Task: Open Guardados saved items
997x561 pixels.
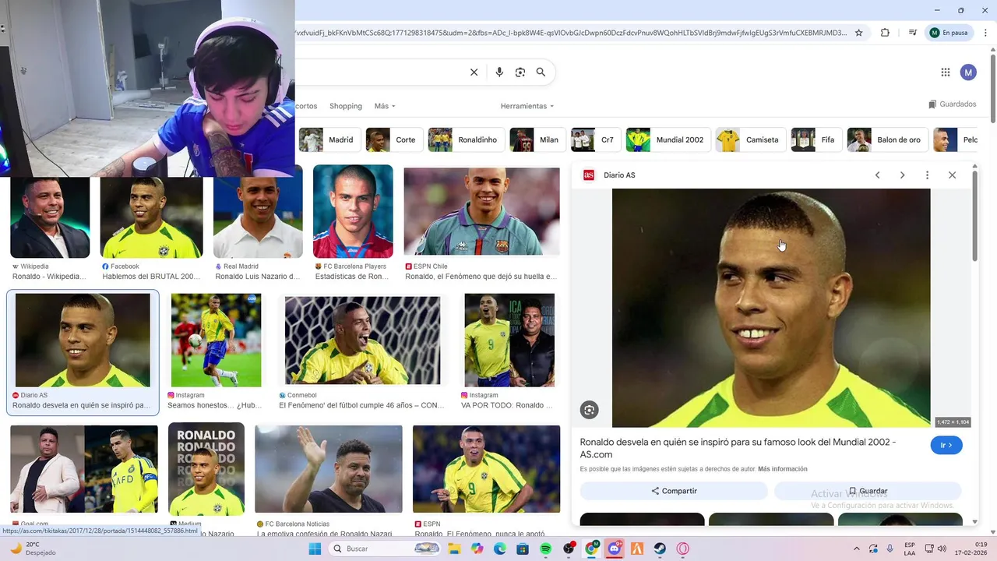Action: pos(952,104)
